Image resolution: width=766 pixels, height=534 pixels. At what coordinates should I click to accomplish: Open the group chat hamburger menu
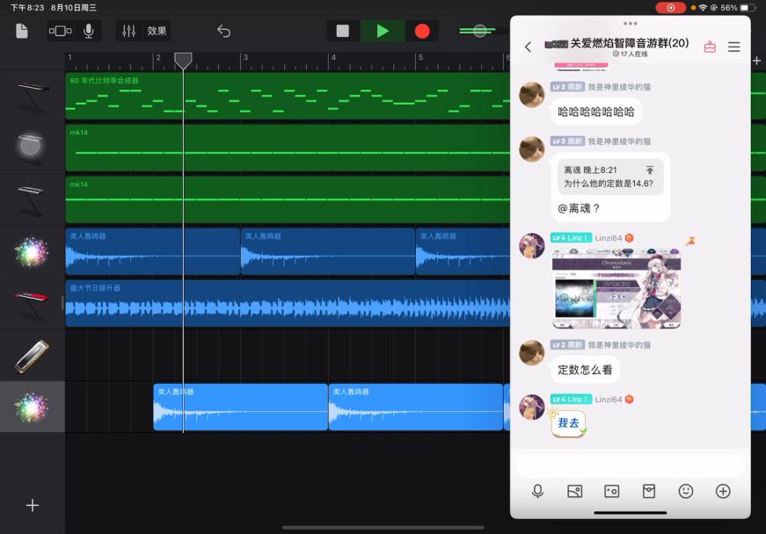(x=733, y=47)
